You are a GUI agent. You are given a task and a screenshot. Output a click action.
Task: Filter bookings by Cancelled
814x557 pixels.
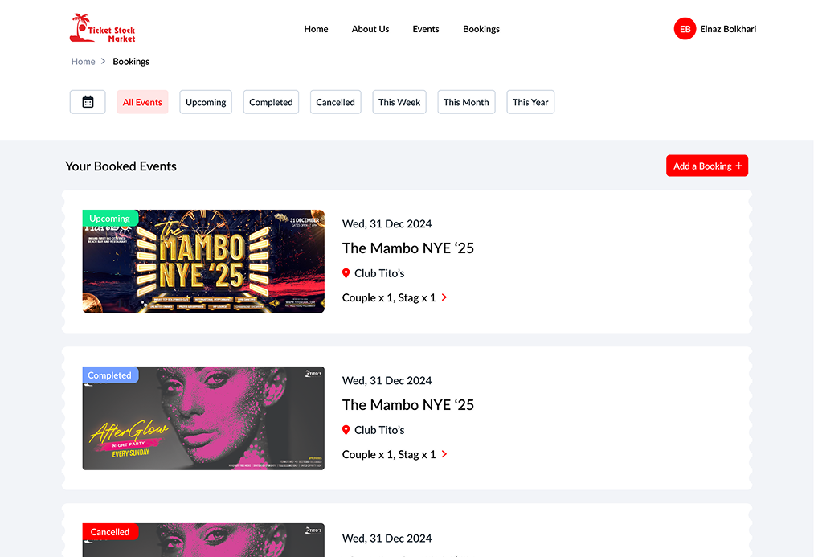coord(335,102)
